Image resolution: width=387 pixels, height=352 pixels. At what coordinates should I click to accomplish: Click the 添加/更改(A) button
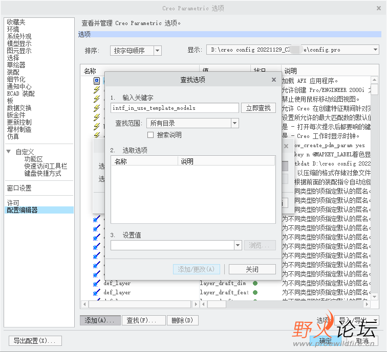point(197,269)
